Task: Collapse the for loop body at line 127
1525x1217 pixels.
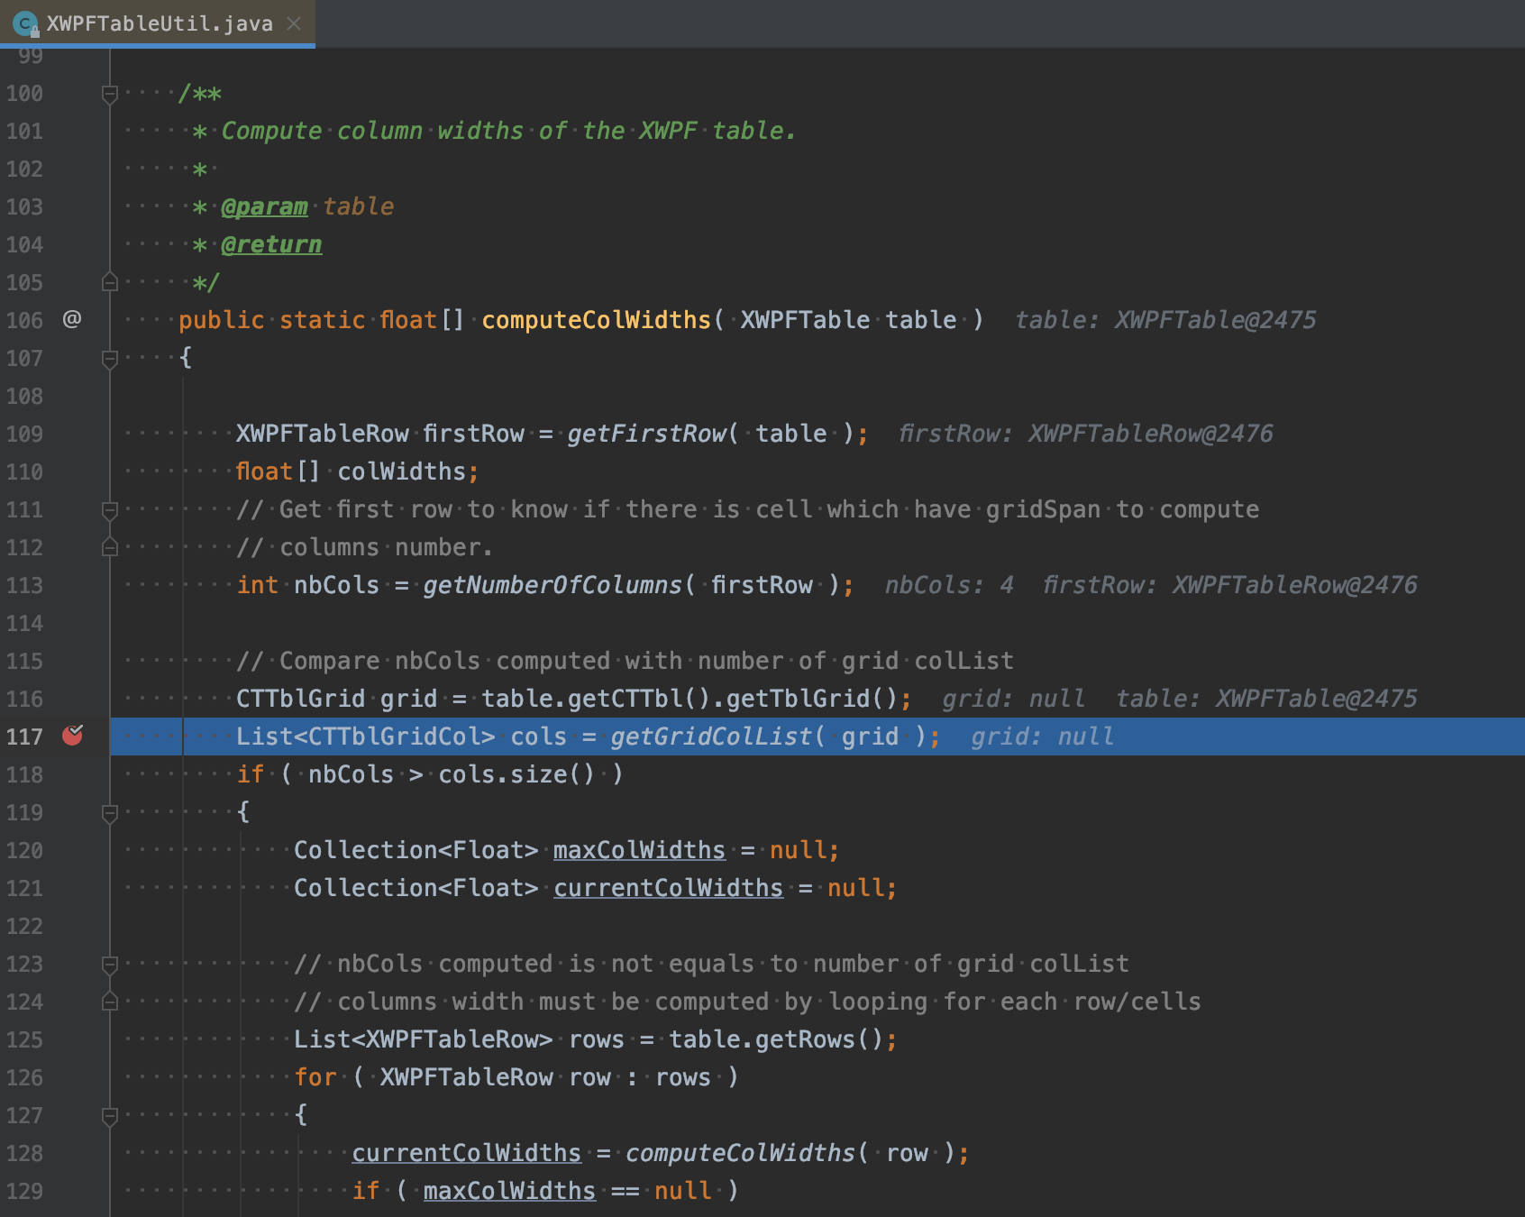Action: pyautogui.click(x=109, y=1115)
